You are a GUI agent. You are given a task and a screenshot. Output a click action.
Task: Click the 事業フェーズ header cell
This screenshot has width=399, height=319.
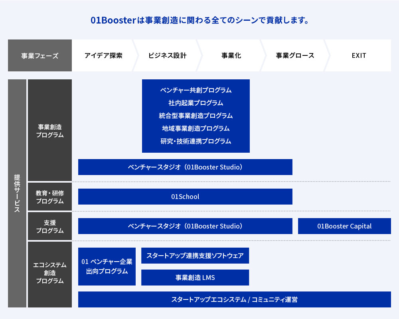pyautogui.click(x=40, y=55)
